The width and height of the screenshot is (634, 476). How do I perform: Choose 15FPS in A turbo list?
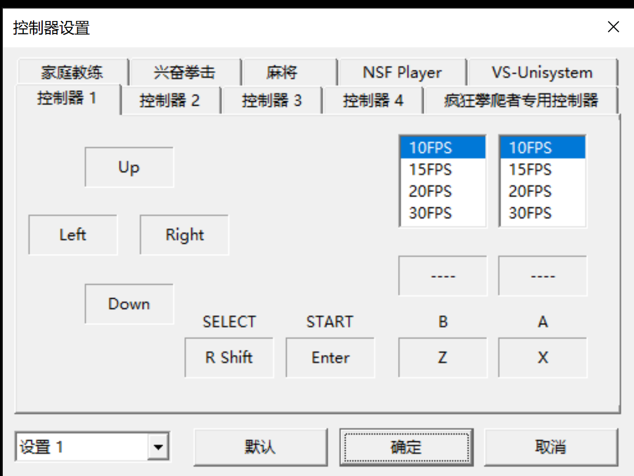542,170
